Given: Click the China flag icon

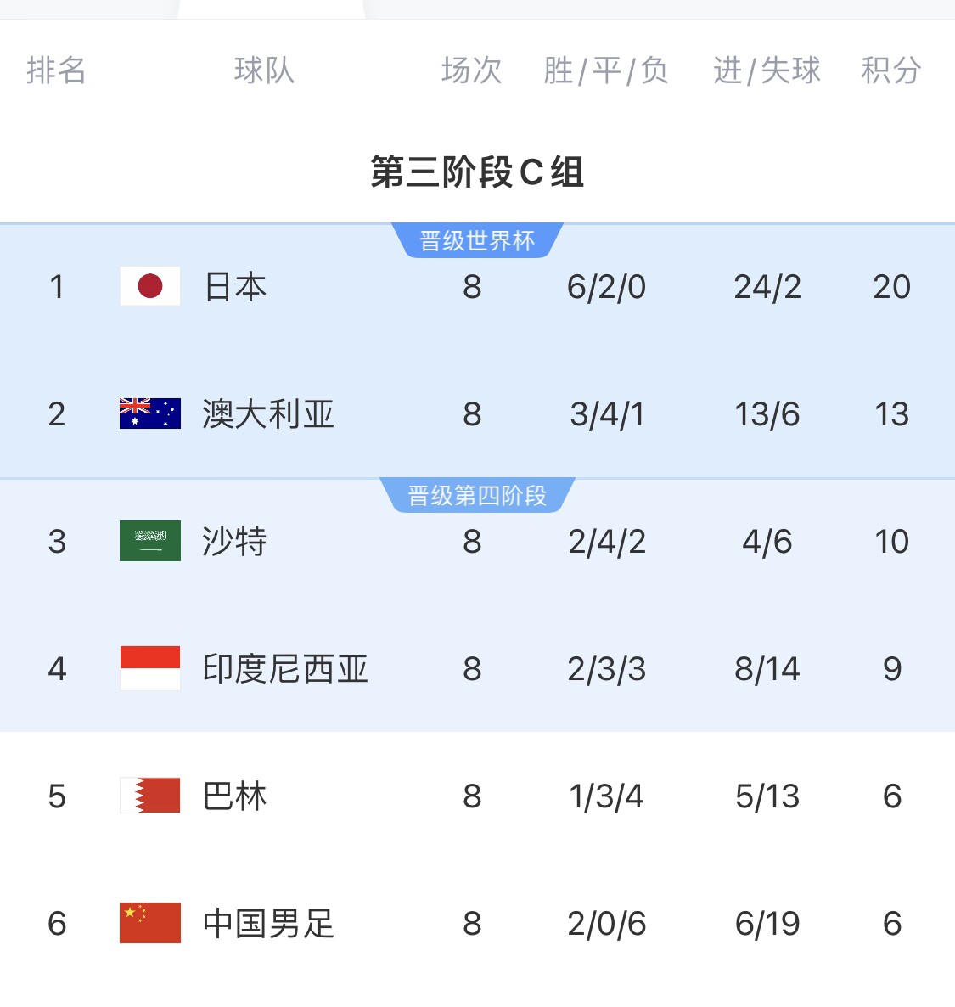Looking at the screenshot, I should (150, 923).
